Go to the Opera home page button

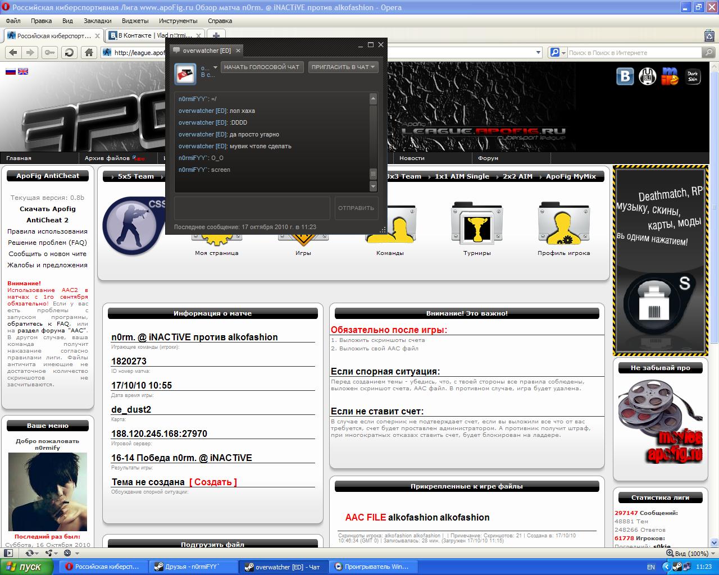coord(89,52)
